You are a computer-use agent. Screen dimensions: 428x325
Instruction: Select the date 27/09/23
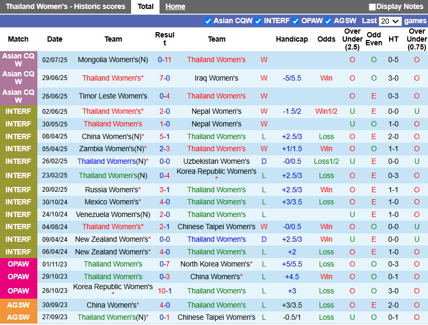55,317
